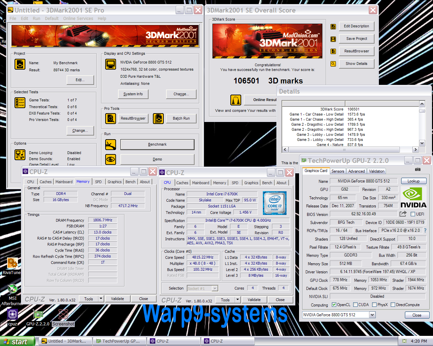Open the cpuz desktop icon
The image size is (433, 346).
coord(13,318)
